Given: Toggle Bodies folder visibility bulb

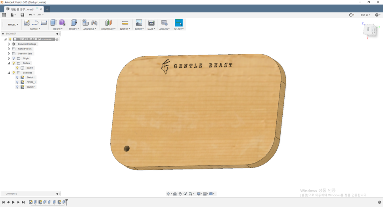Looking at the screenshot, I should (13, 63).
